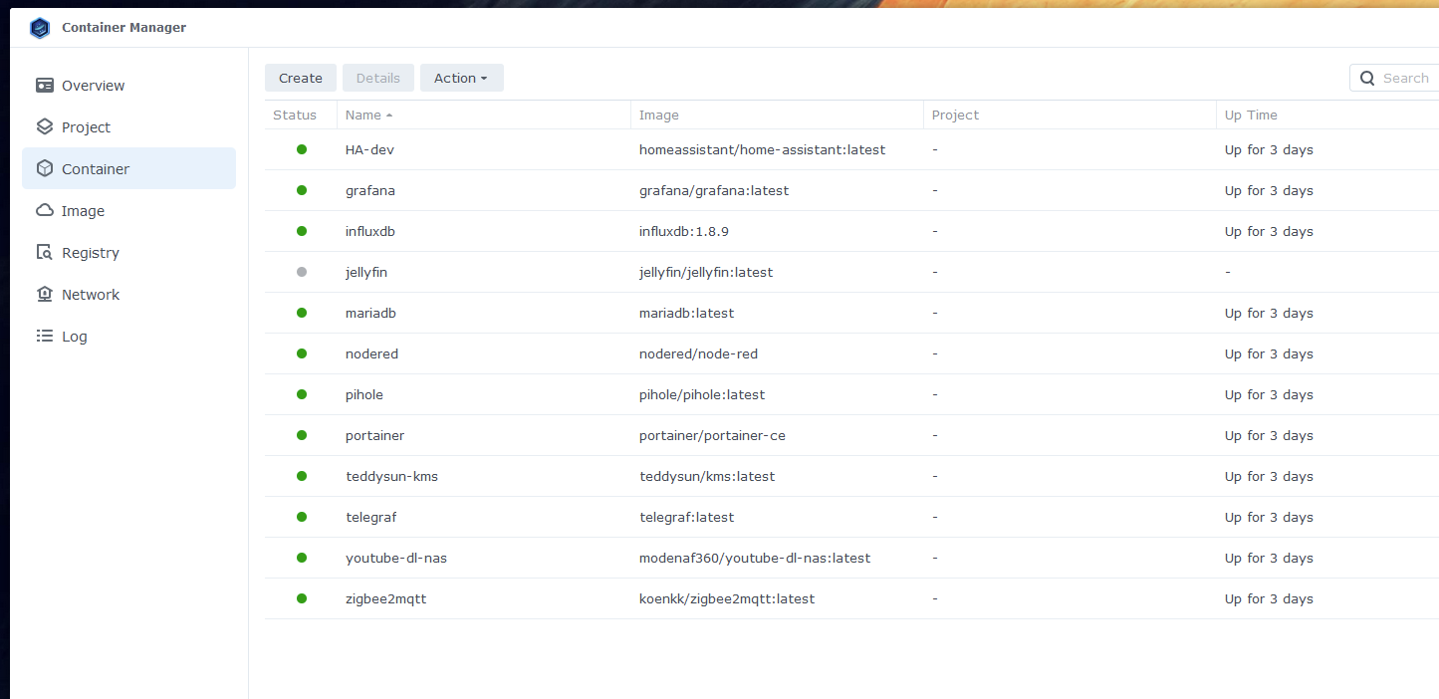1439x699 pixels.
Task: Click the magnifier icon in Search box
Action: click(1366, 79)
